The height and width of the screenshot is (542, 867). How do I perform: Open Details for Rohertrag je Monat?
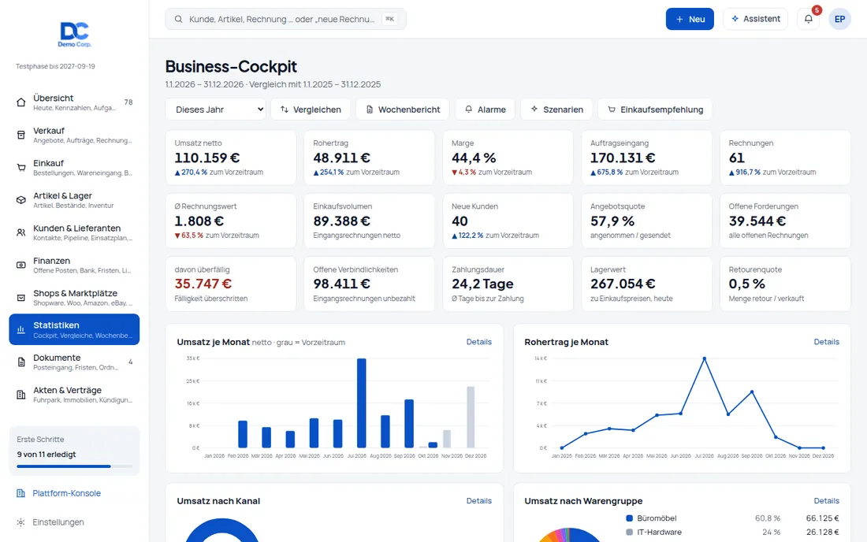pos(826,342)
